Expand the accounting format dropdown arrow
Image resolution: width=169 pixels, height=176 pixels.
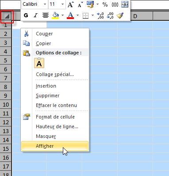tap(97, 4)
